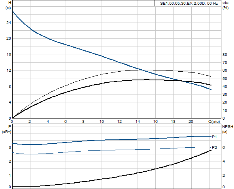Click the 14 tick on flow axis
Image resolution: width=234 pixels, height=189 pixels.
(138, 122)
